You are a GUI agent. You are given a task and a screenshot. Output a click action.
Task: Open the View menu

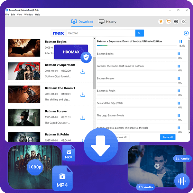[20, 14]
